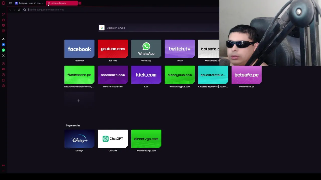Click the address bar magnifier icon

pyautogui.click(x=25, y=10)
